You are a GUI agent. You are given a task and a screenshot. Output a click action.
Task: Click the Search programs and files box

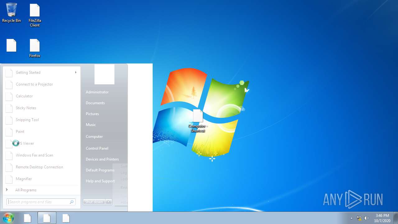pos(41,202)
